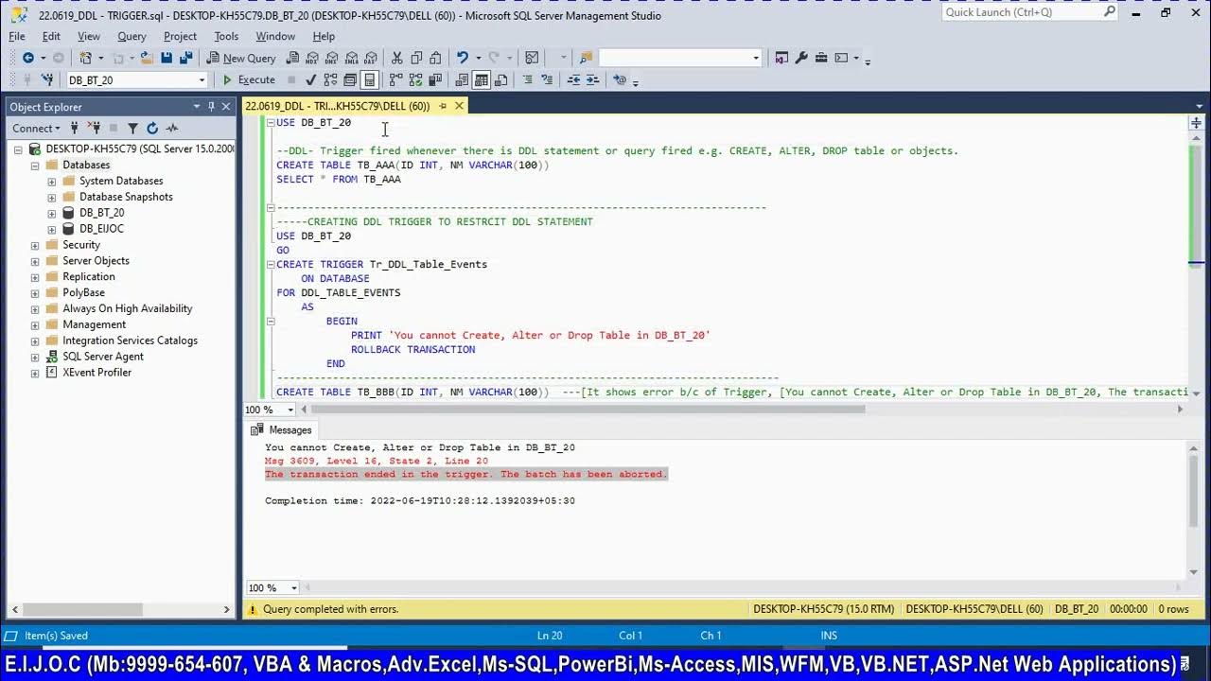1211x681 pixels.
Task: Comment out the selected lines
Action: point(528,80)
